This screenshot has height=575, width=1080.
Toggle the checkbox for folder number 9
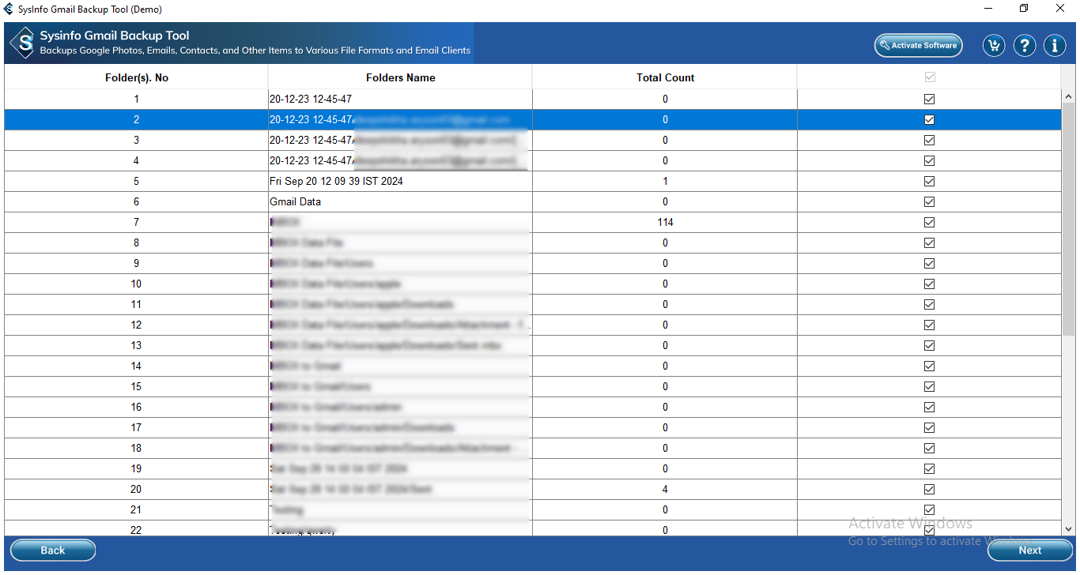[929, 263]
